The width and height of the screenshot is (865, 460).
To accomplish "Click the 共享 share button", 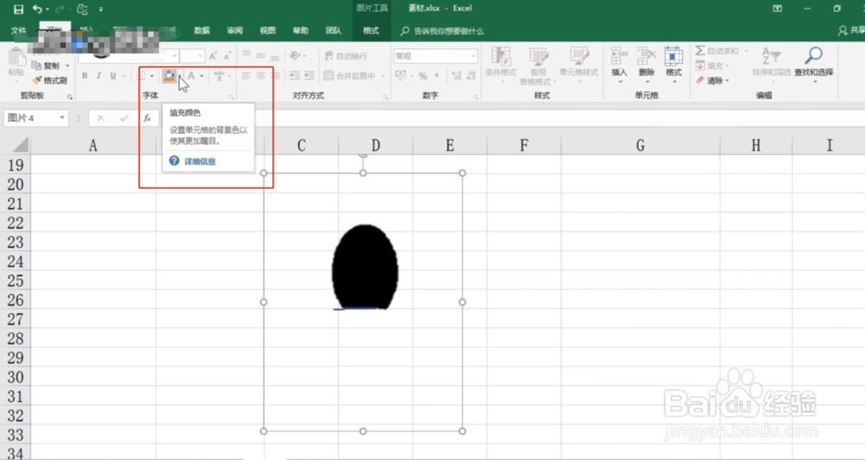I will click(851, 30).
